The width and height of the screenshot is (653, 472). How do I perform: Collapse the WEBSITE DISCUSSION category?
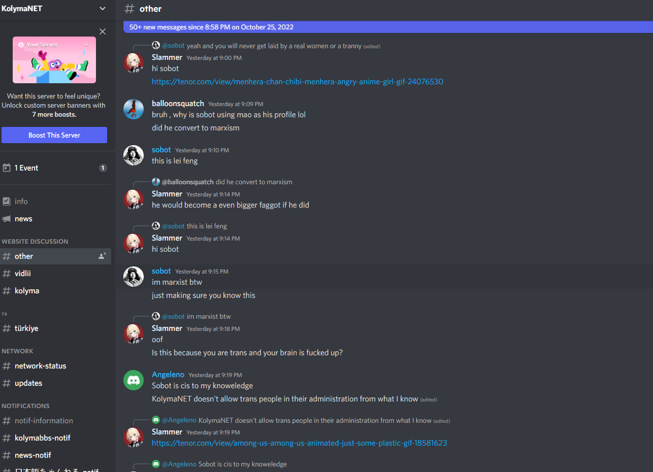click(x=35, y=242)
